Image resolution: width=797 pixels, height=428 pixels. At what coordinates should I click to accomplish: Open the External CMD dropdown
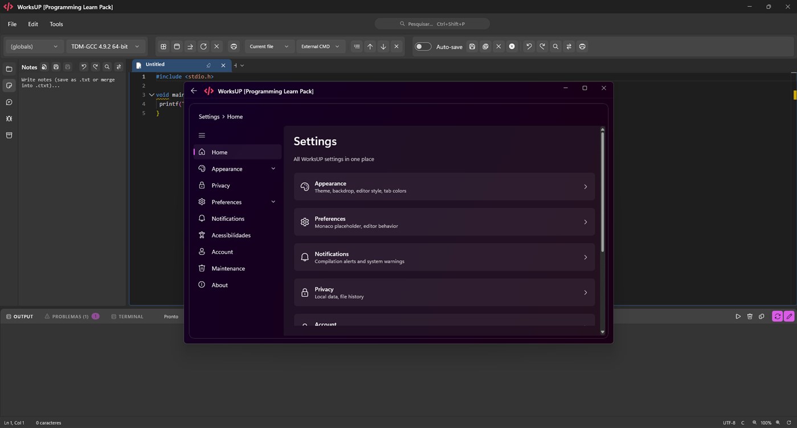320,47
